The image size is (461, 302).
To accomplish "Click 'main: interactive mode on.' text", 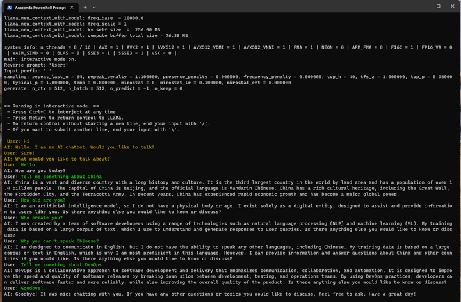I will [x=40, y=59].
